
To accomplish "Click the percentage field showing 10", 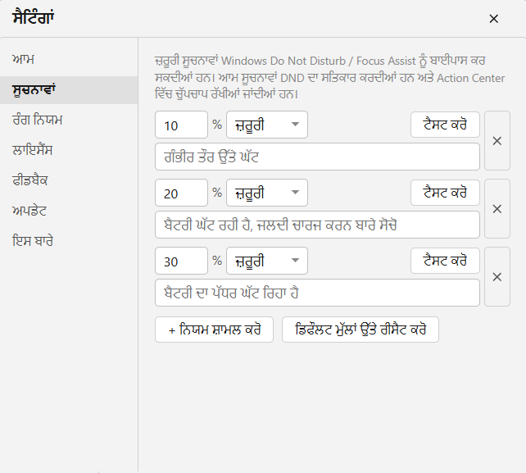I will click(x=182, y=125).
